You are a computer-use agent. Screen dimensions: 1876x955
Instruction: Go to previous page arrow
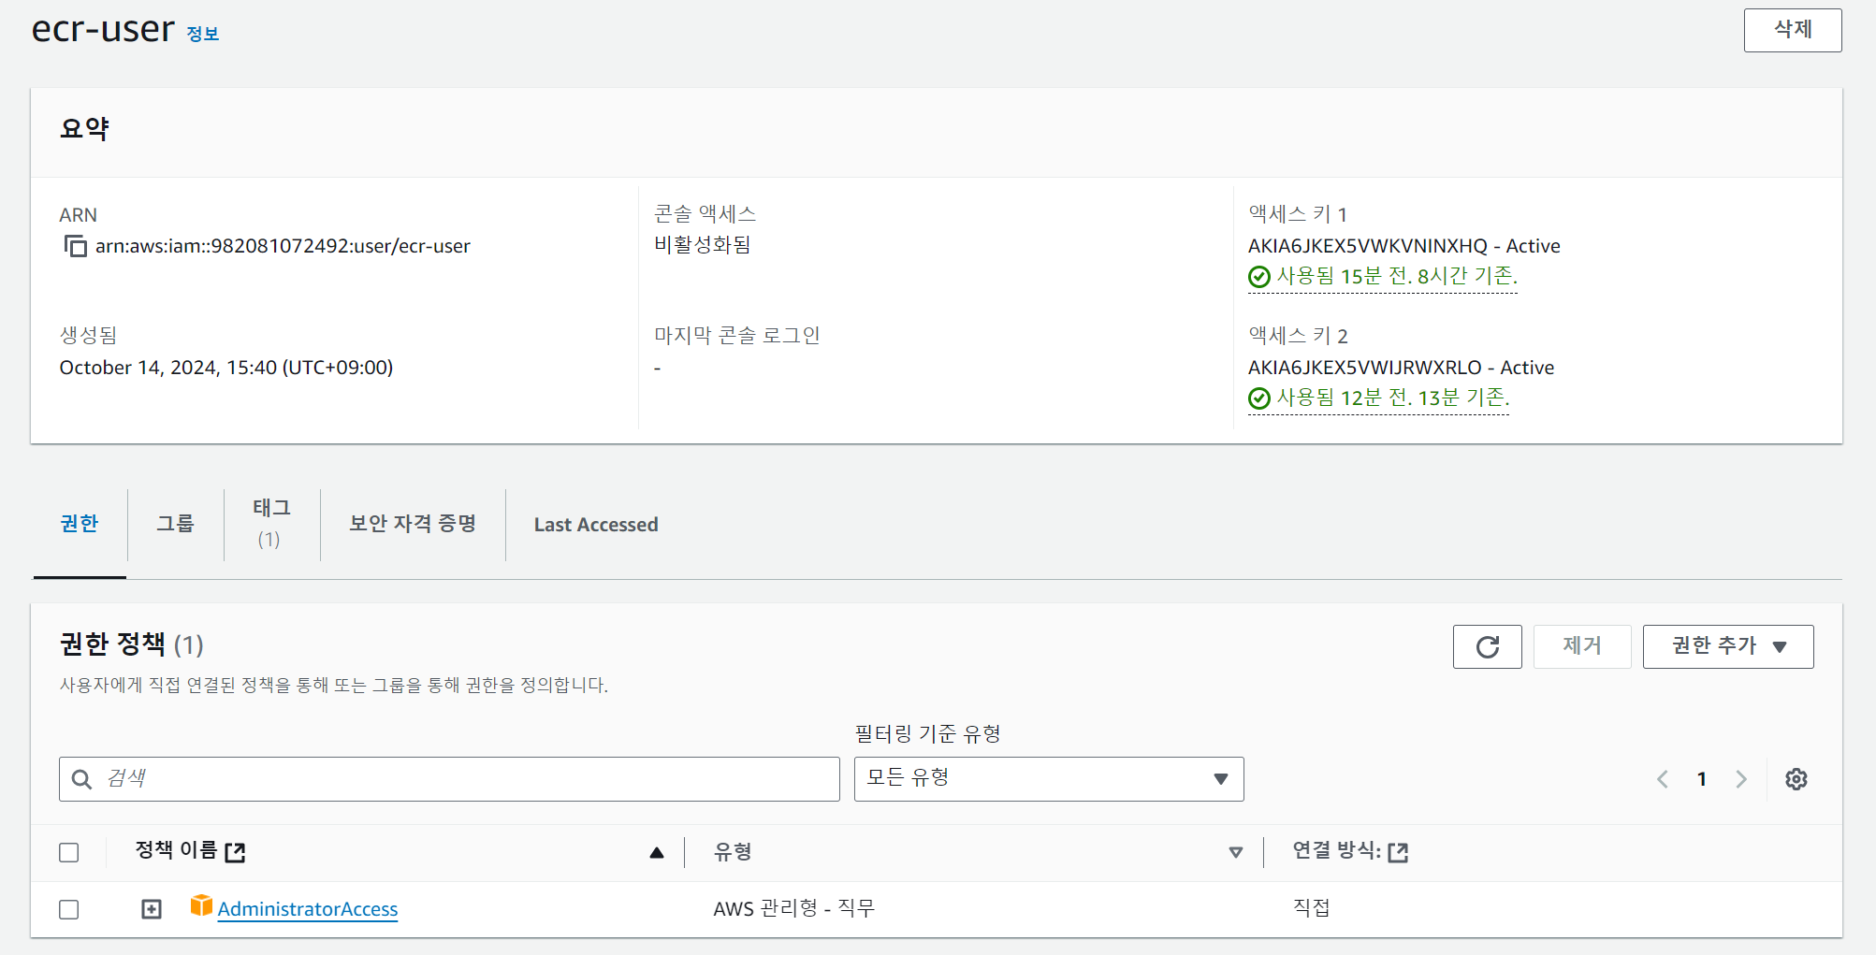[x=1663, y=779]
